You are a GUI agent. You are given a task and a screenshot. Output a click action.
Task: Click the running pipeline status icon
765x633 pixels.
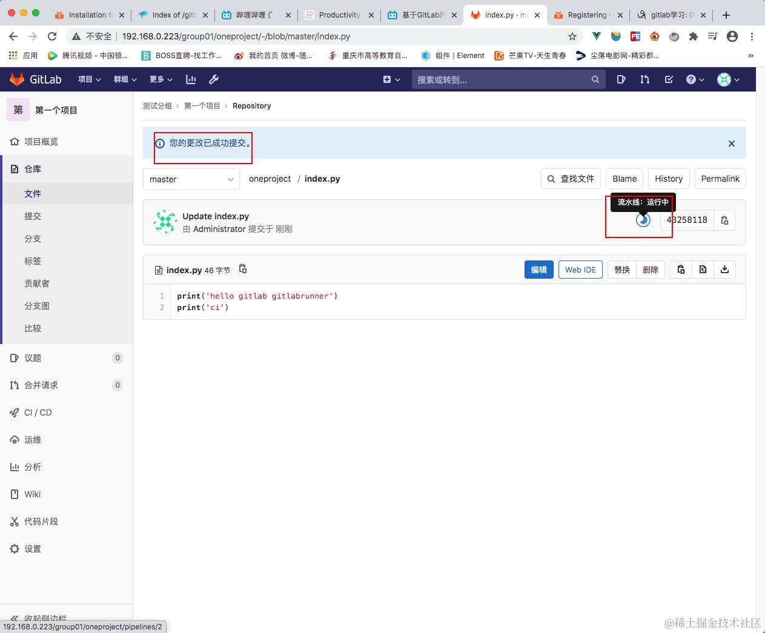pyautogui.click(x=643, y=220)
